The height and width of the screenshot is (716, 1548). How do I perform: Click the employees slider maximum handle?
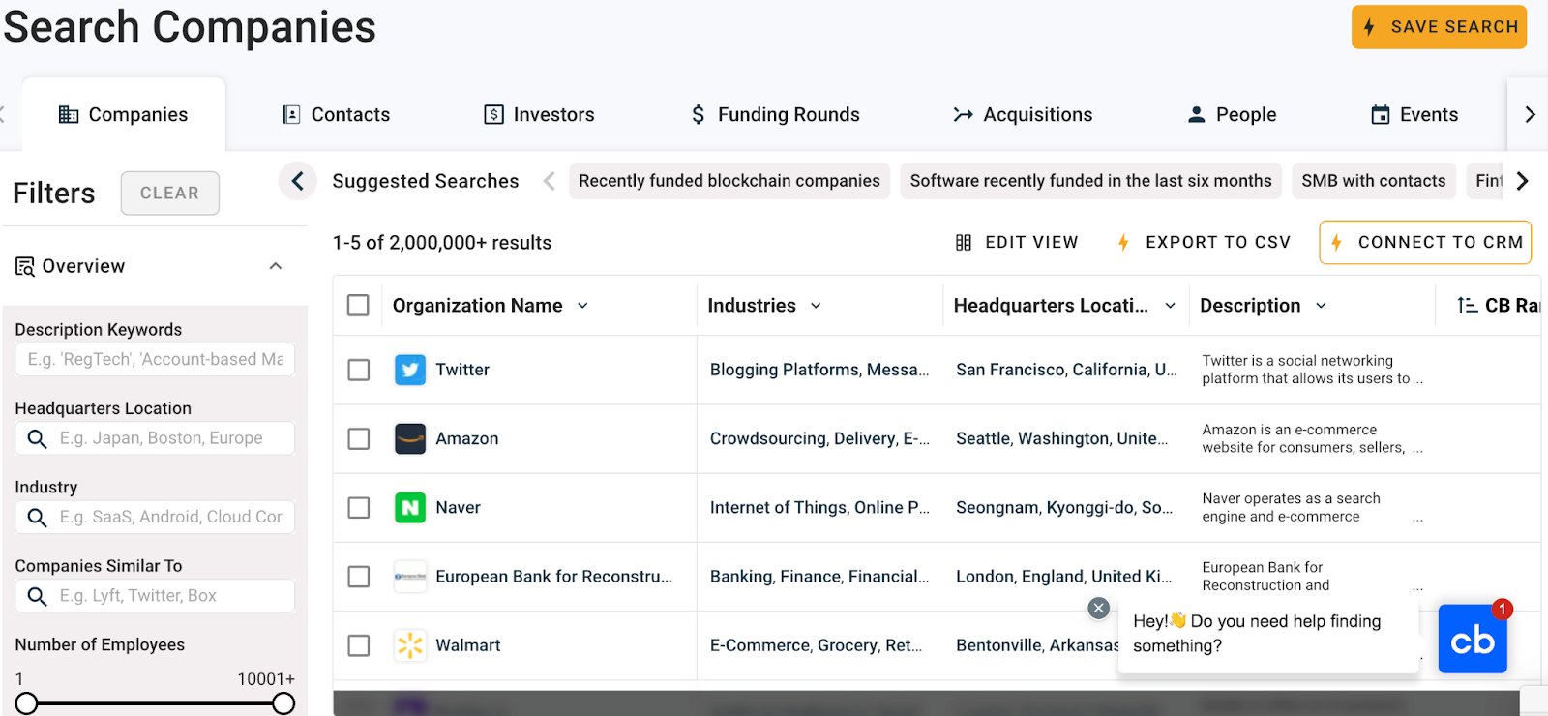[283, 703]
